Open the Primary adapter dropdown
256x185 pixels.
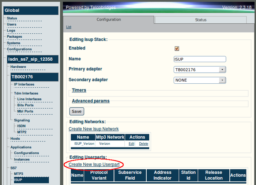pyautogui.click(x=199, y=69)
